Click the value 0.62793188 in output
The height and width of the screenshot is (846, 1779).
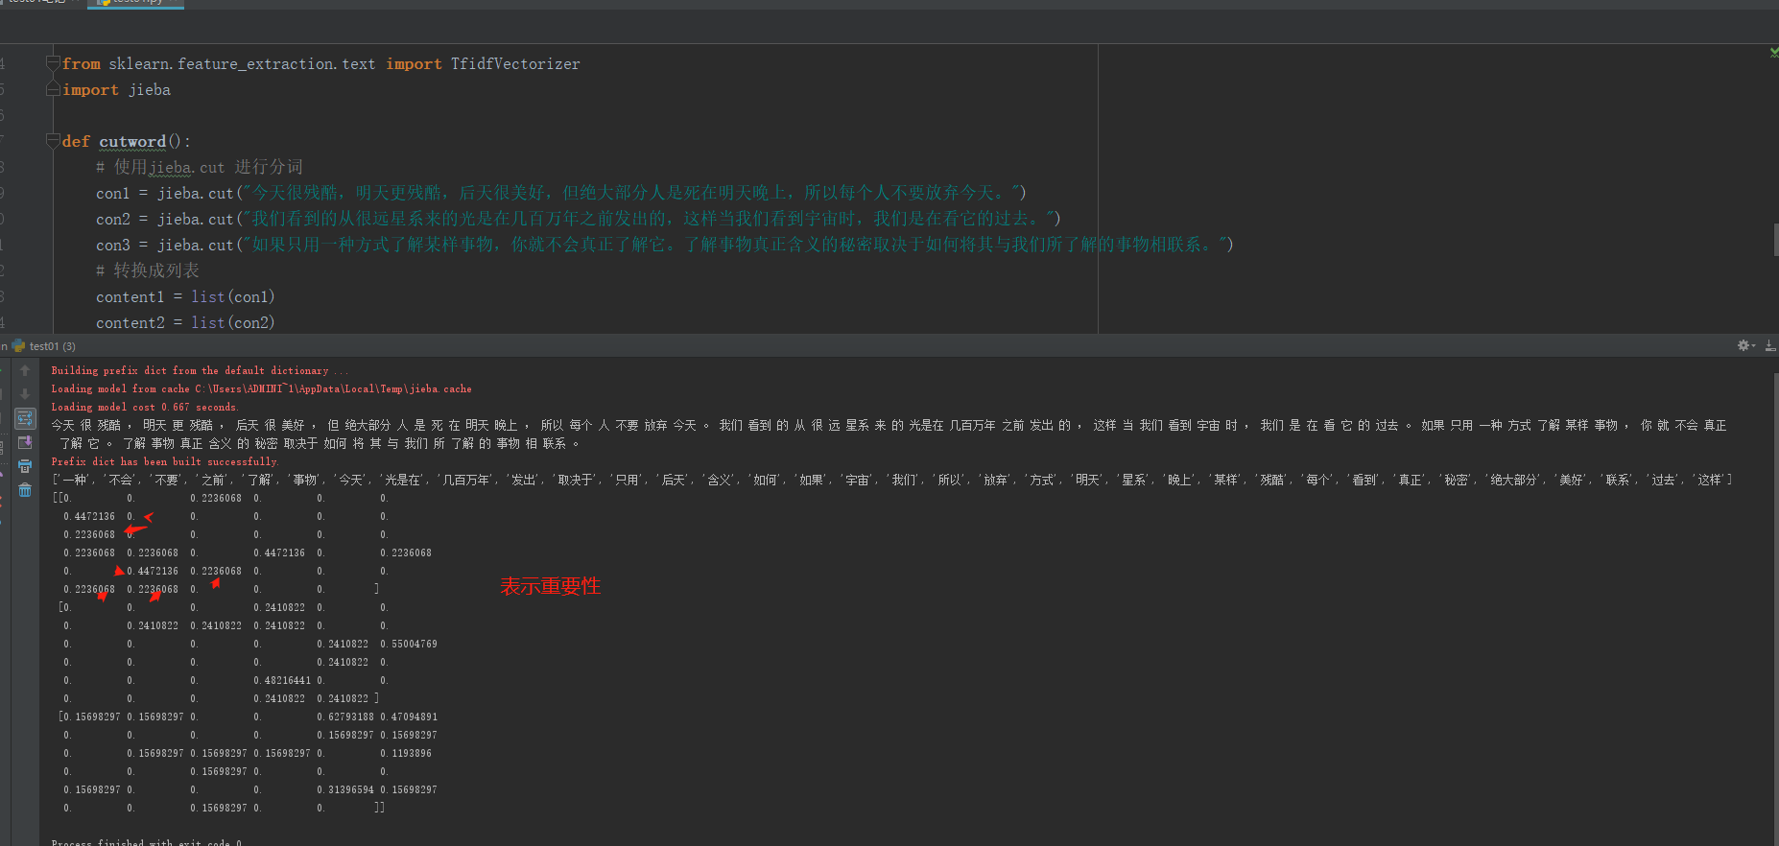tap(345, 717)
